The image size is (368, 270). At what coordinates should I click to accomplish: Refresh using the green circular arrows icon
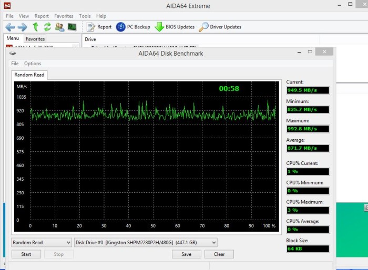[47, 27]
